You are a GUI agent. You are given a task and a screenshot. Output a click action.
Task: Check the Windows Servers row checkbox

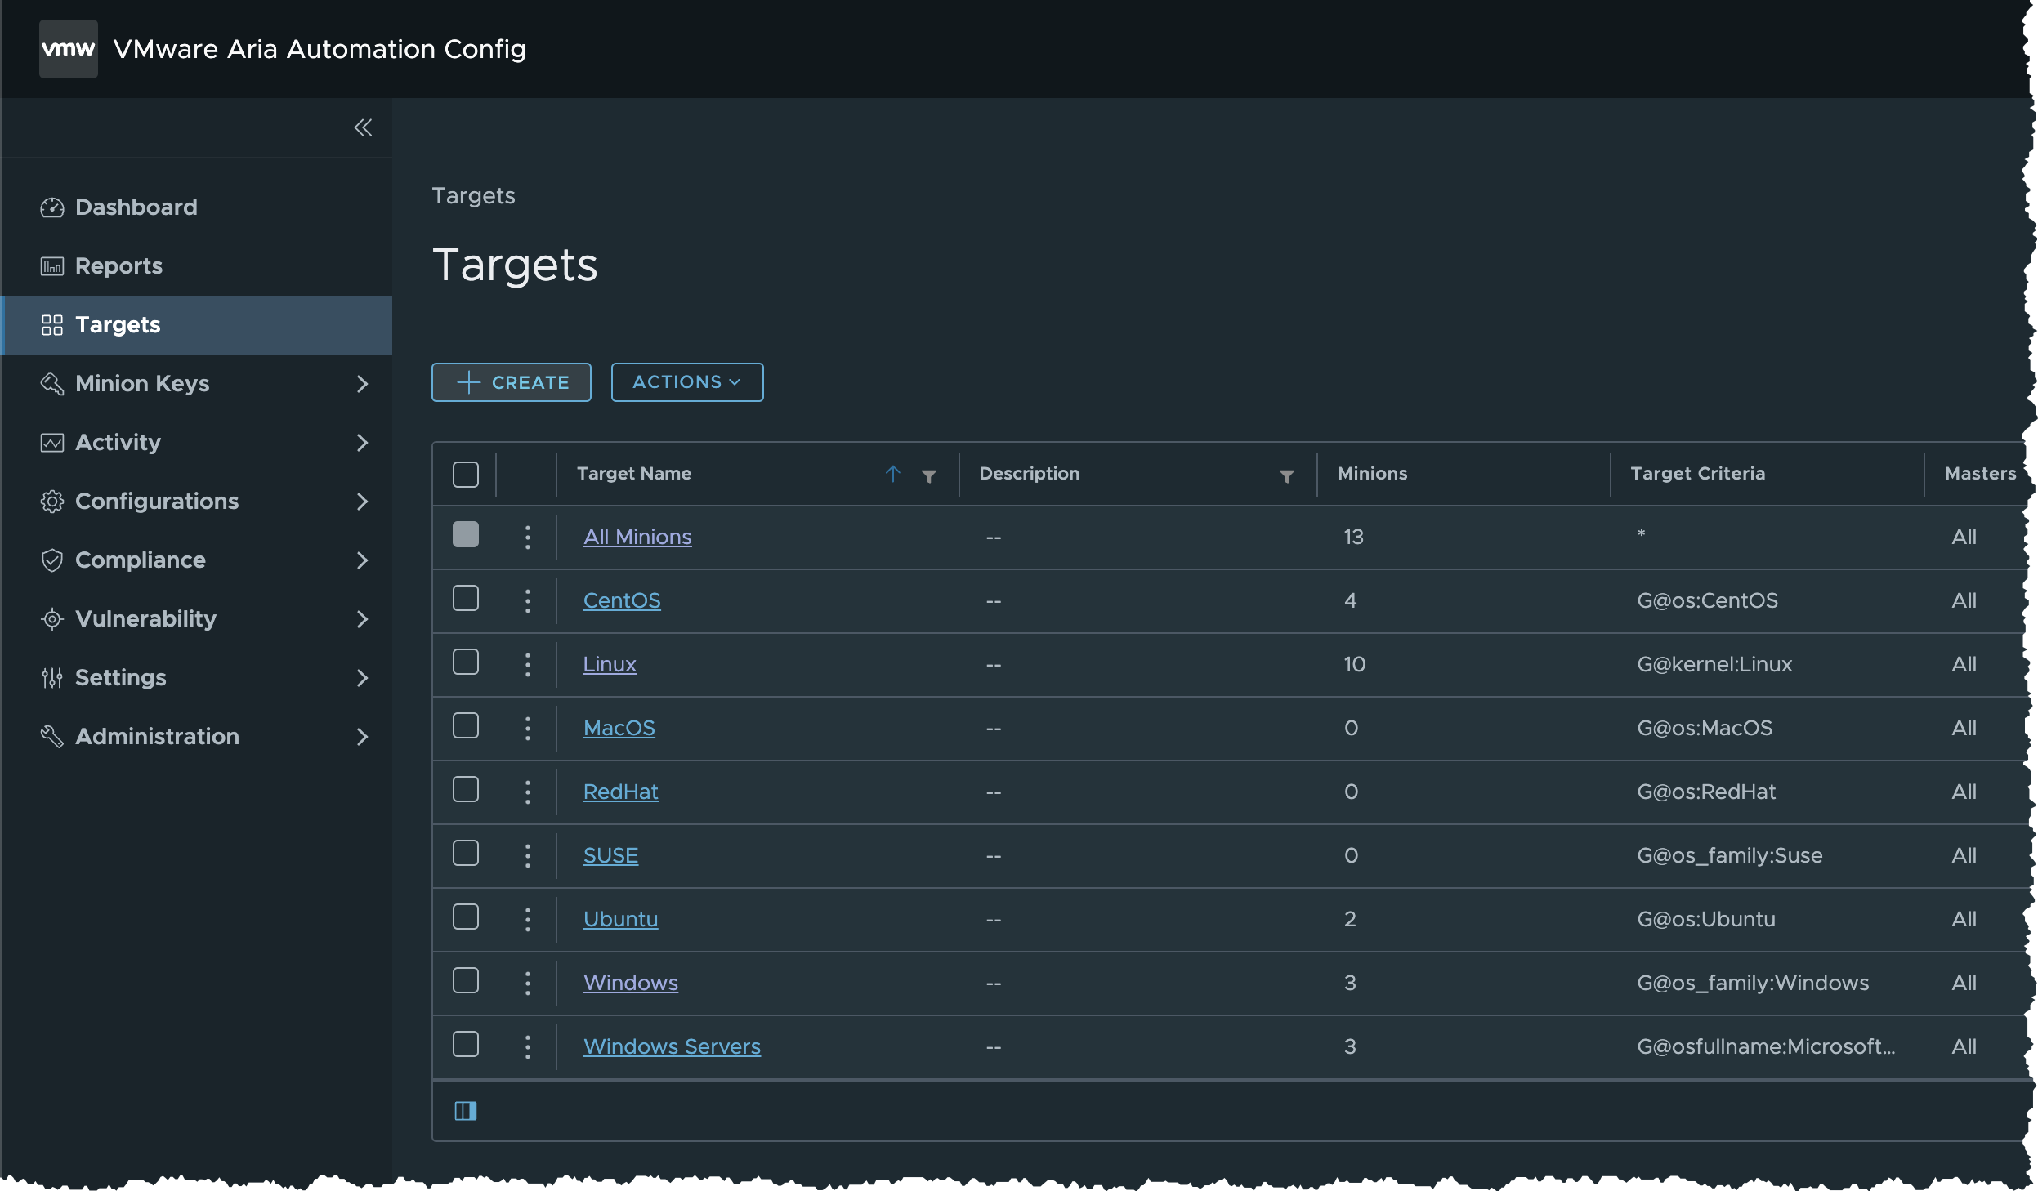coord(466,1045)
